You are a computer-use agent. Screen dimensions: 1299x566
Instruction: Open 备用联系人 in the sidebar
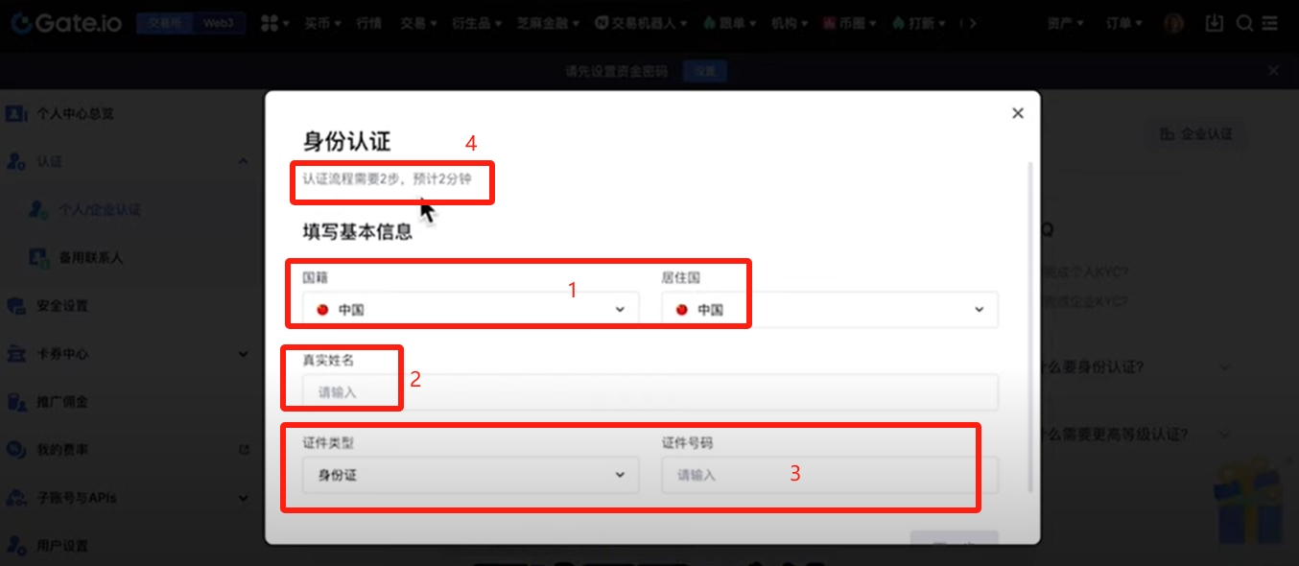pos(91,258)
